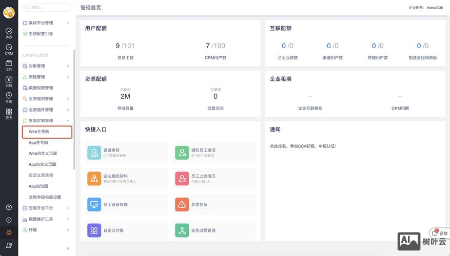The height and width of the screenshot is (256, 450).
Task: Click the 异常登录 warning triangle icon
Action: pyautogui.click(x=182, y=204)
